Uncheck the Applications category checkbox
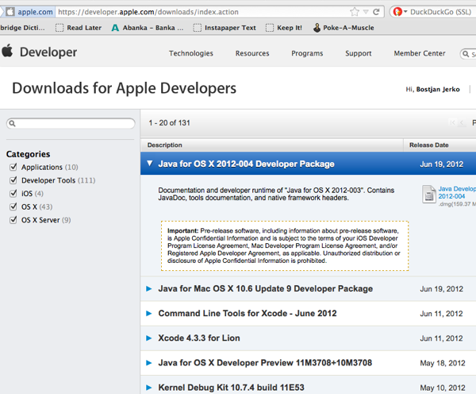Viewport: 476px width, 394px height. click(x=13, y=167)
